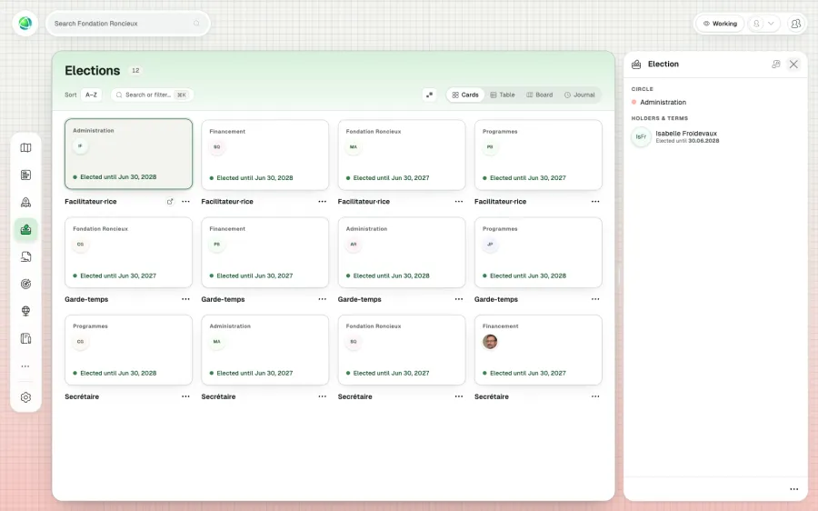
Task: Open more options for Financement Garde-temps card
Action: [323, 299]
